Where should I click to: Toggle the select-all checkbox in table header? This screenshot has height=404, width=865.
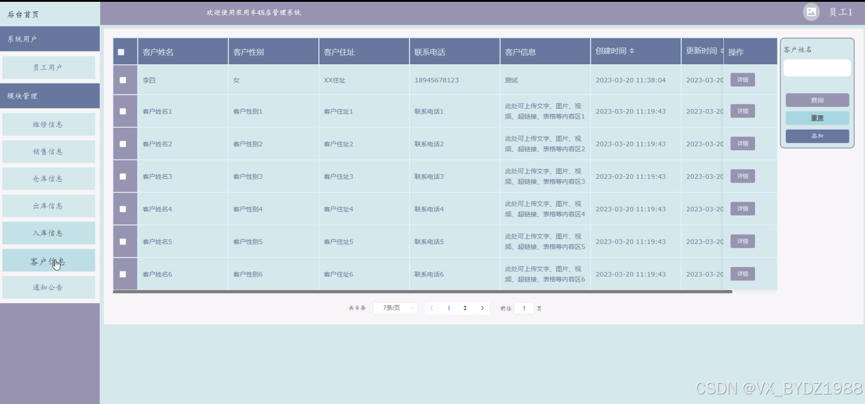click(x=121, y=52)
